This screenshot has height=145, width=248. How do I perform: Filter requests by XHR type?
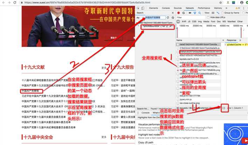click(x=184, y=21)
